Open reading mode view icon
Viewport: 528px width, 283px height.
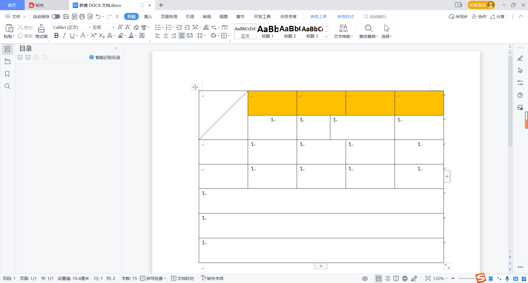[396, 278]
